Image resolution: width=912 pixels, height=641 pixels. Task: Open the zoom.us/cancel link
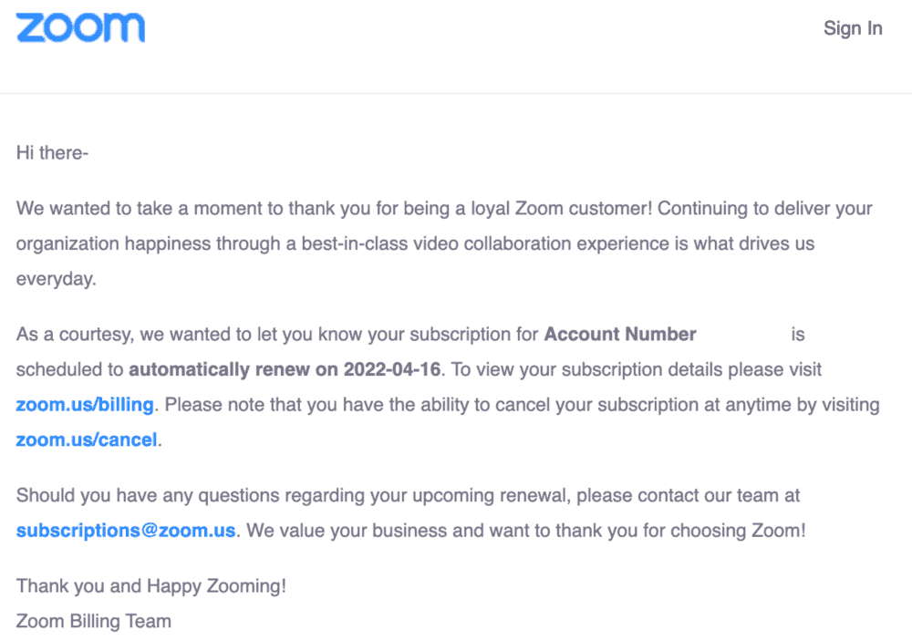tap(87, 439)
